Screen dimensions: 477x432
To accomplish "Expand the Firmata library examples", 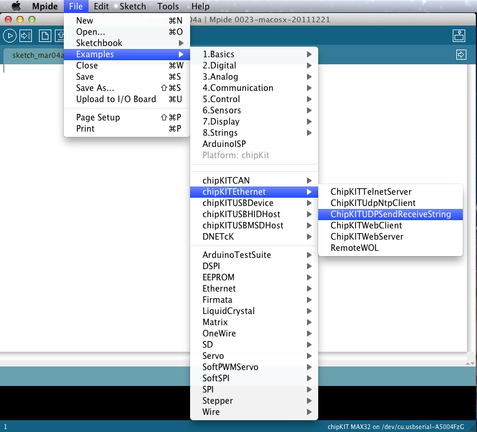I will 254,300.
